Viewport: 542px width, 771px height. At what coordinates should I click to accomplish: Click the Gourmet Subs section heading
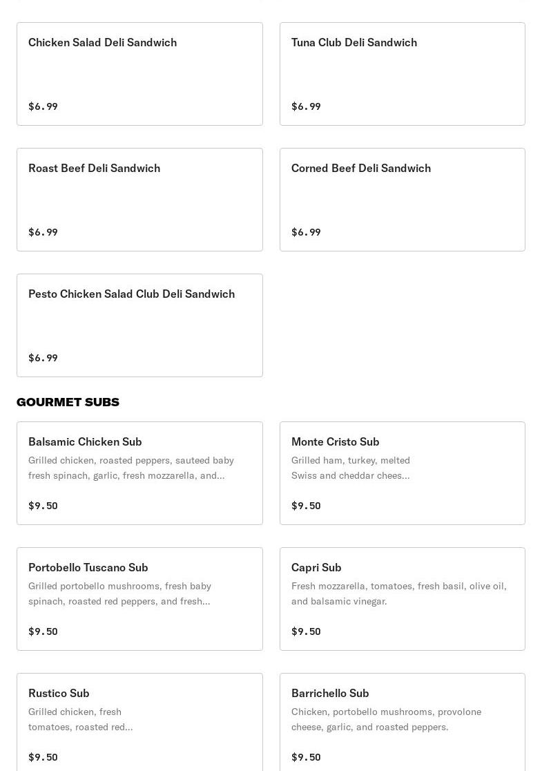point(68,402)
